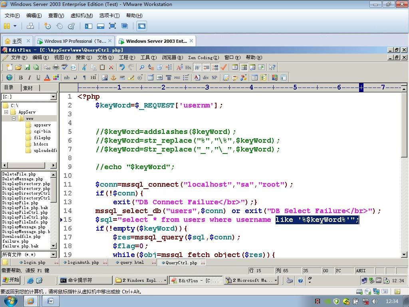Viewport: 409px width, 307px height.
Task: Toggle line numbers display
Action: pyautogui.click(x=215, y=67)
